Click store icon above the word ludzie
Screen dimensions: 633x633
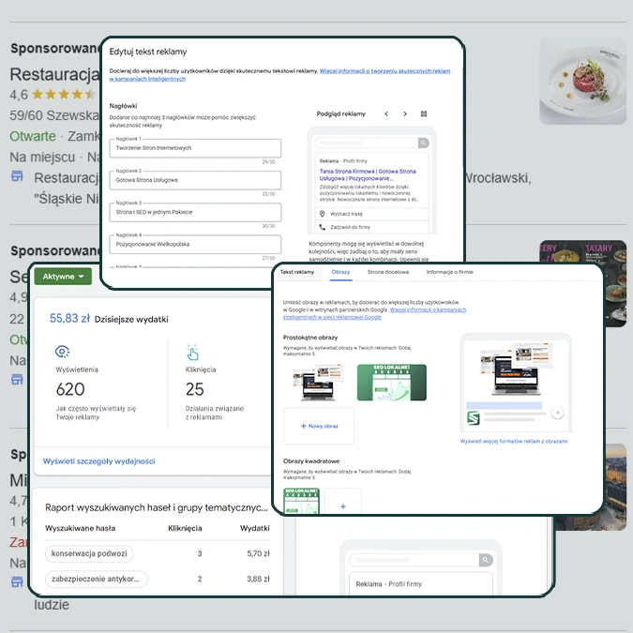[17, 581]
